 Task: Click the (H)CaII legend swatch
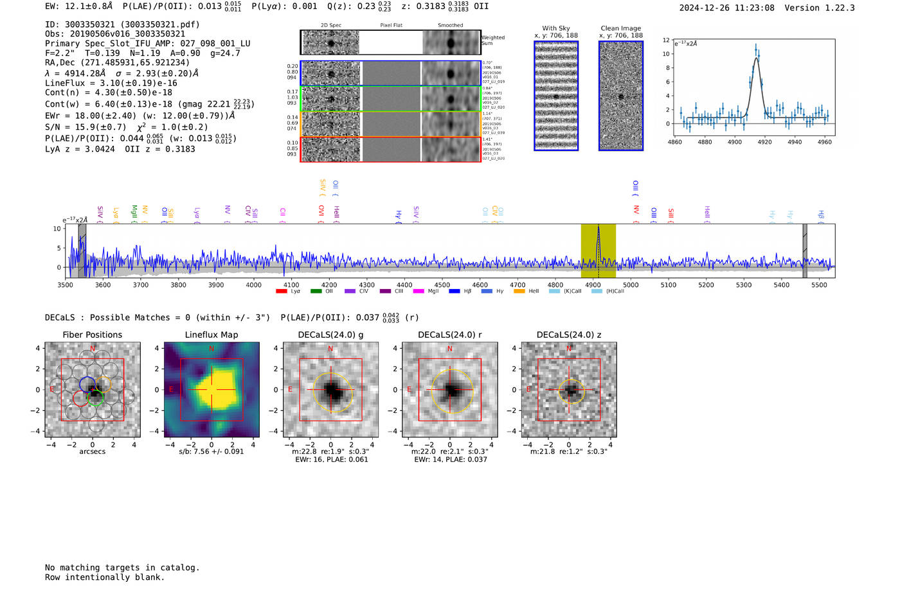(x=597, y=292)
